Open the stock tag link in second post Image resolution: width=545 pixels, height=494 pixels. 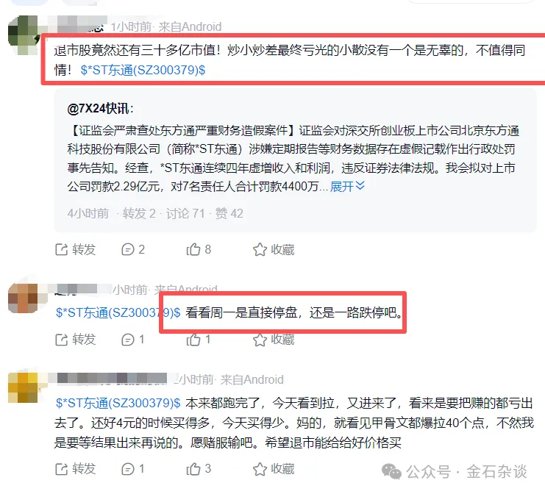pyautogui.click(x=118, y=312)
